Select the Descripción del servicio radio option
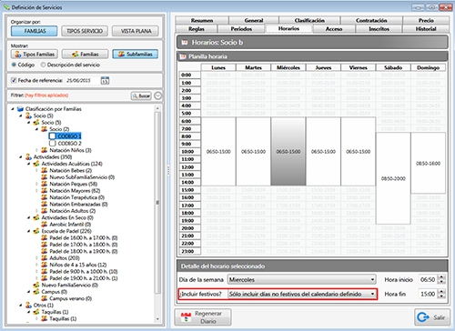The width and height of the screenshot is (455, 331). pyautogui.click(x=43, y=65)
